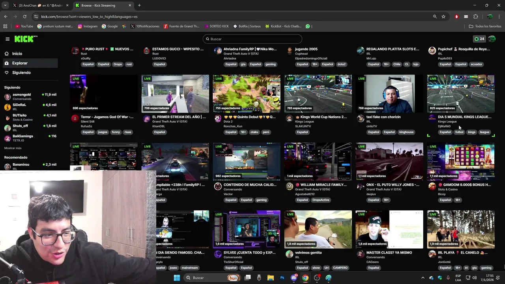Bookmark this page with the star icon

pyautogui.click(x=443, y=17)
